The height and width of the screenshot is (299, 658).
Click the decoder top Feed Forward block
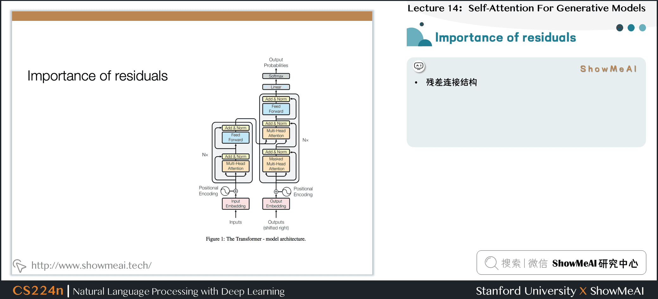[276, 109]
